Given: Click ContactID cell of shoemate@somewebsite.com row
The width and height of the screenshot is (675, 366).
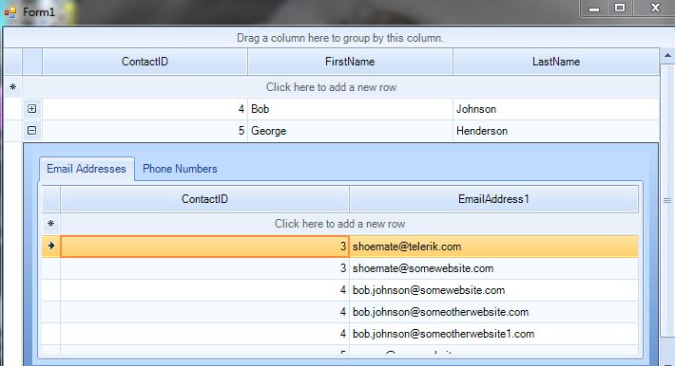Looking at the screenshot, I should coord(205,268).
